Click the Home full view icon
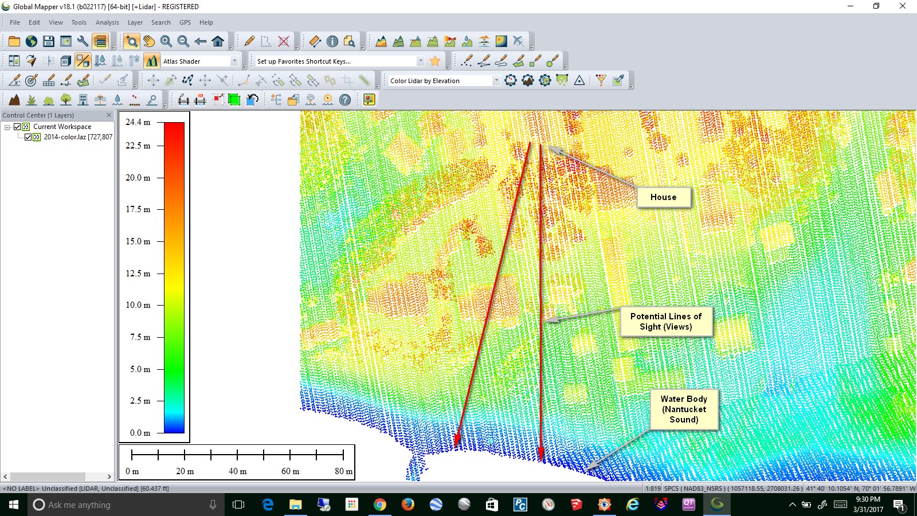Screen dimensions: 917x516 point(218,41)
